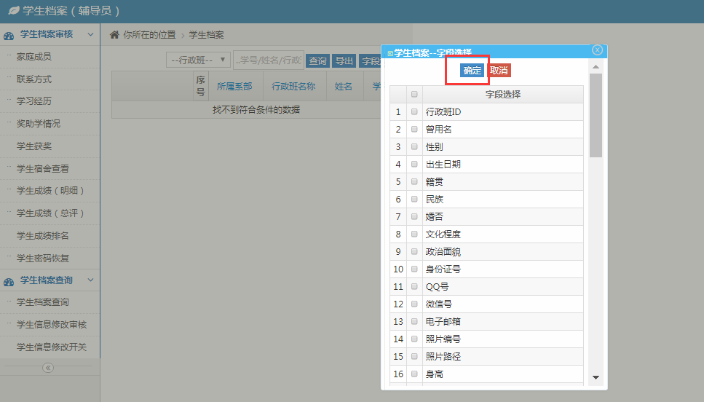This screenshot has width=704, height=402.
Task: Click the leaf logo icon in header
Action: click(12, 11)
